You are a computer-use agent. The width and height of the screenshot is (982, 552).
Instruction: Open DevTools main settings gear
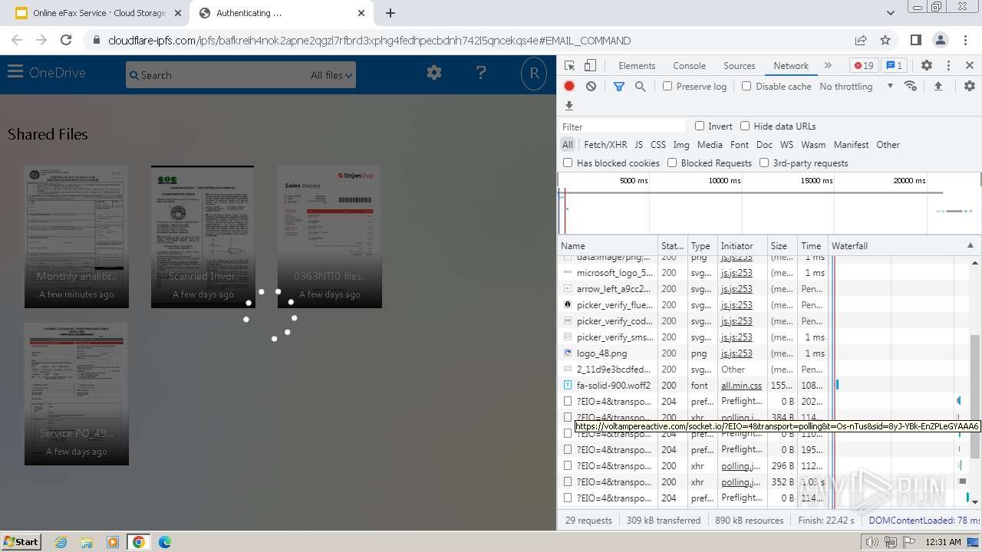(927, 66)
